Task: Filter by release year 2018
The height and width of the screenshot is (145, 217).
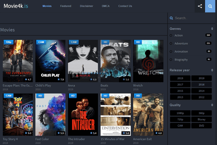Action: tap(201, 78)
